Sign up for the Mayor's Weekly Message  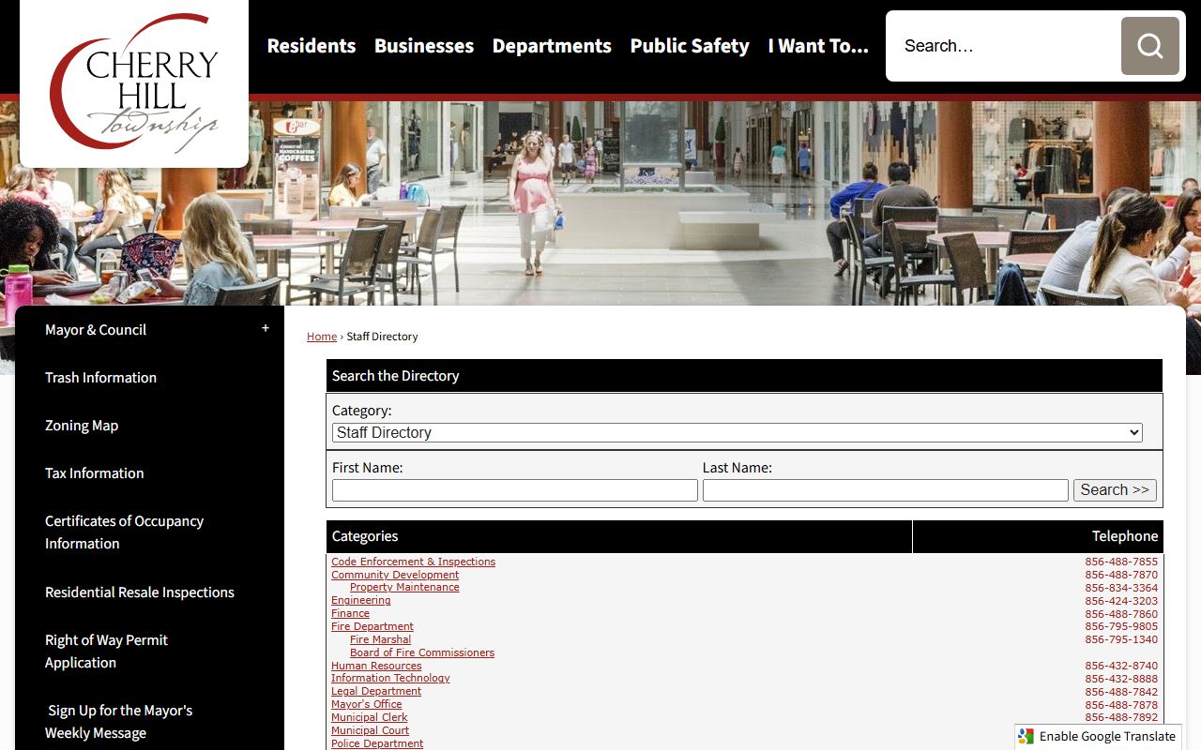pos(118,722)
